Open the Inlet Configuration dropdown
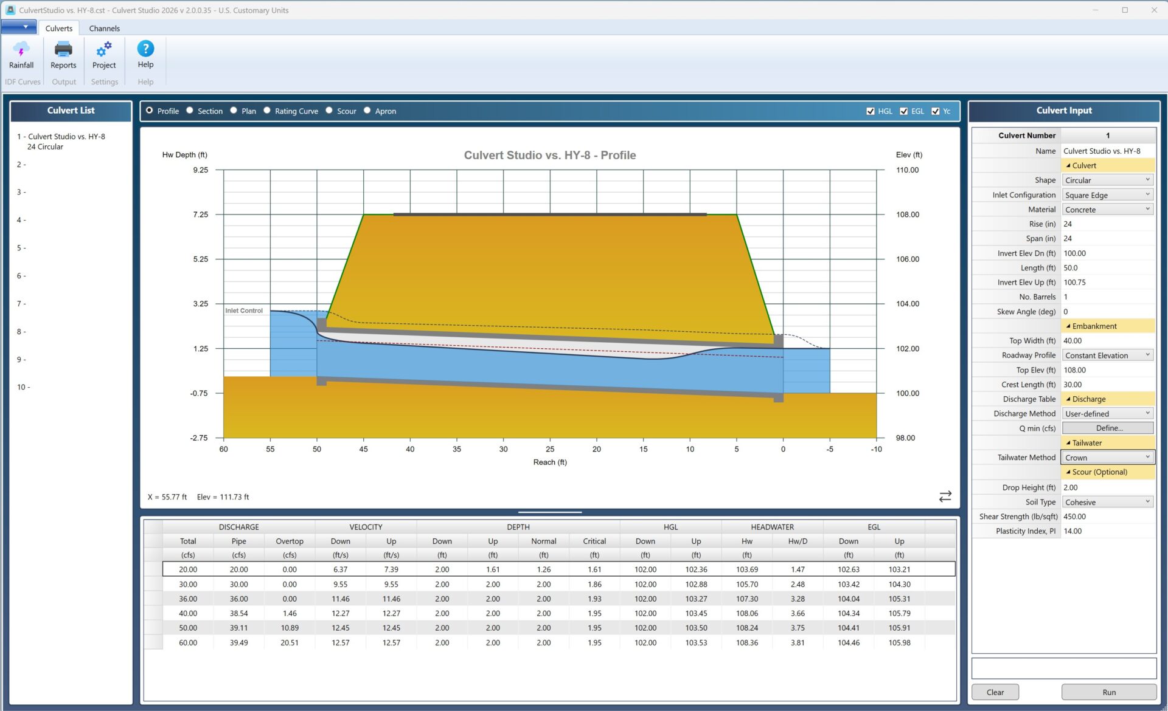Viewport: 1168px width, 711px height. pos(1108,194)
